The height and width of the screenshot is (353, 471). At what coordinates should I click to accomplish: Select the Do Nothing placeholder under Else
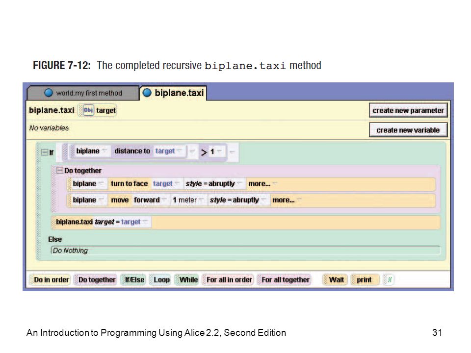[246, 251]
